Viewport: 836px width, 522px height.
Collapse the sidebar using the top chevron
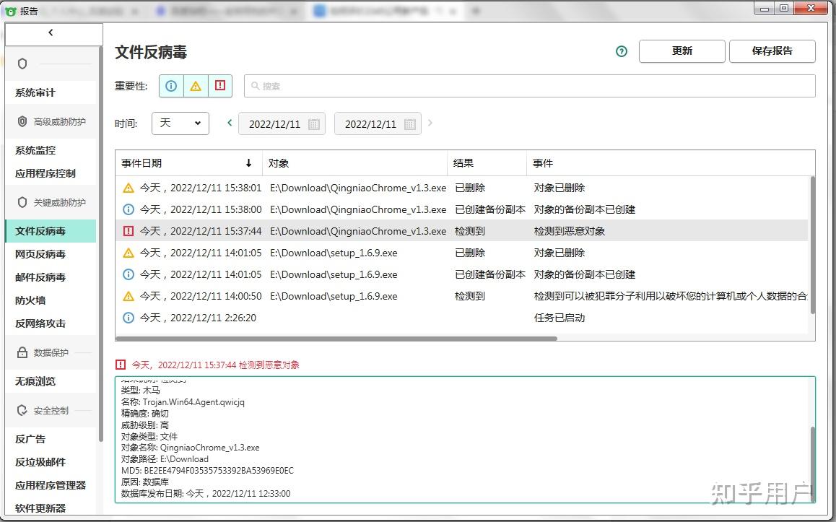click(51, 33)
